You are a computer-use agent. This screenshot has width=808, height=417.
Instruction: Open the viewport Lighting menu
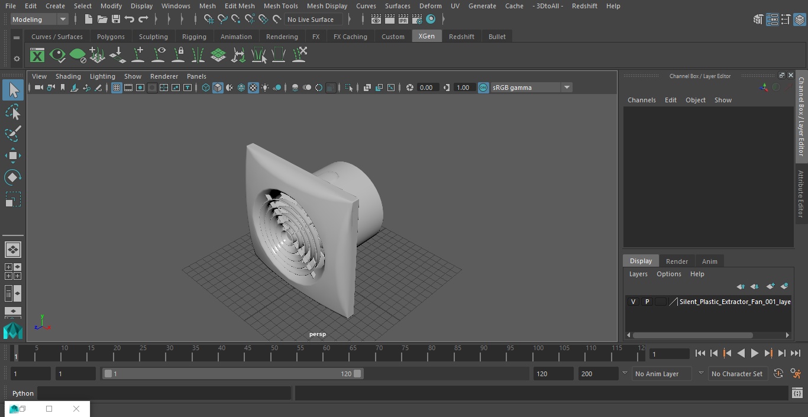[102, 76]
